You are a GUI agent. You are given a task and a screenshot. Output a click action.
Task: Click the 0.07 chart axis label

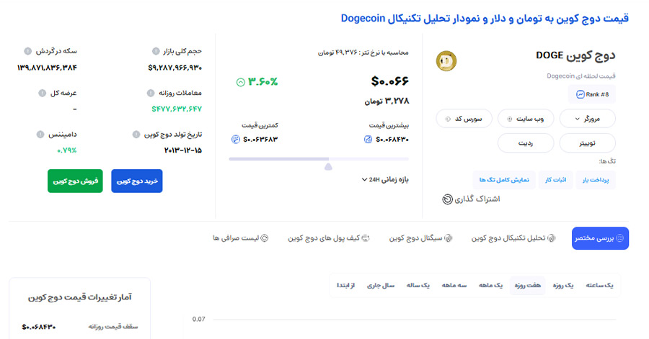pos(199,319)
